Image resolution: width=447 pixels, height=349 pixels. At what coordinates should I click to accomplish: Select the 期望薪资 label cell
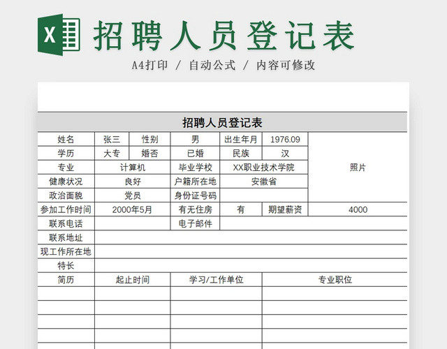click(x=285, y=209)
